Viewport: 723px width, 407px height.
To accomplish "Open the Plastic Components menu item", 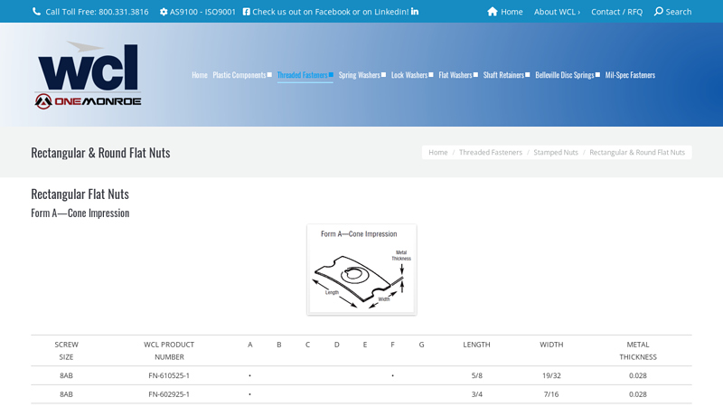I will [x=239, y=75].
